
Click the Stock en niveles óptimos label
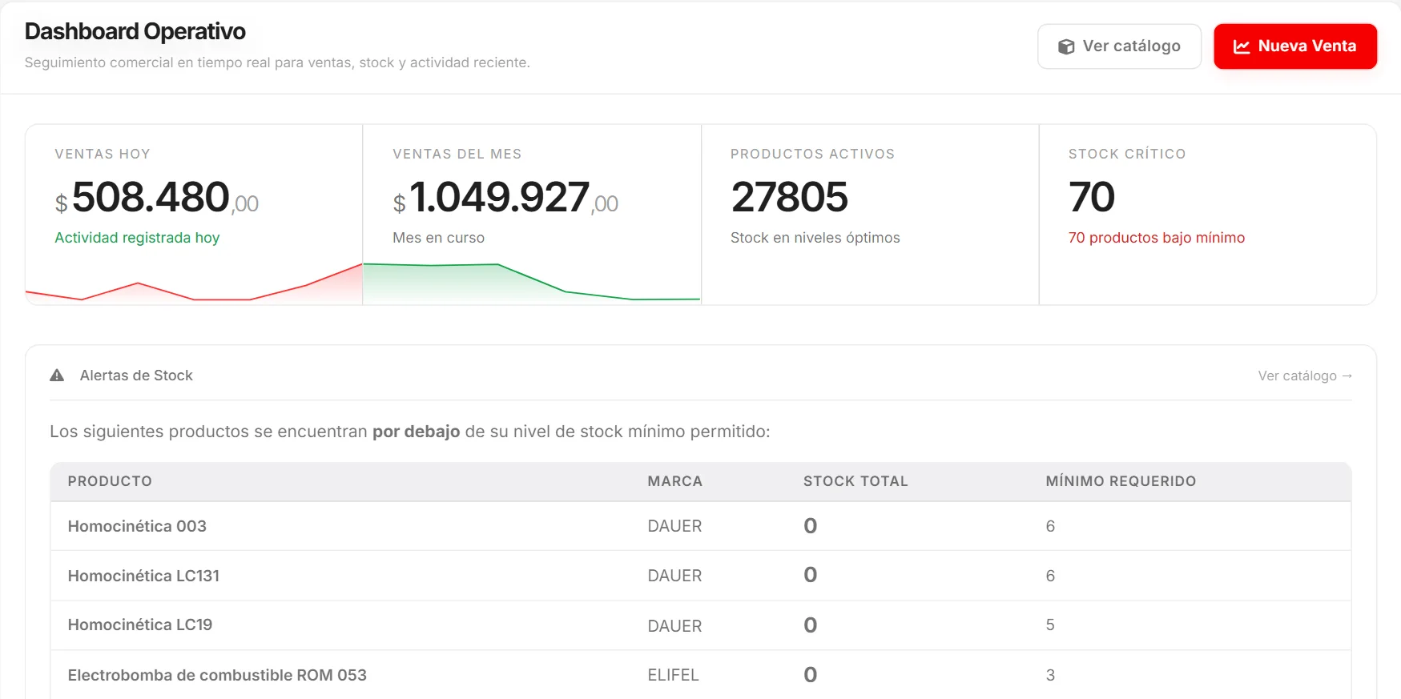click(815, 238)
